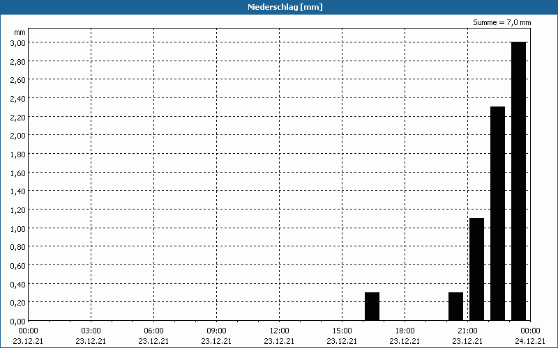Image resolution: width=558 pixels, height=348 pixels.
Task: Select the 1,00 y-axis label
Action: [19, 228]
